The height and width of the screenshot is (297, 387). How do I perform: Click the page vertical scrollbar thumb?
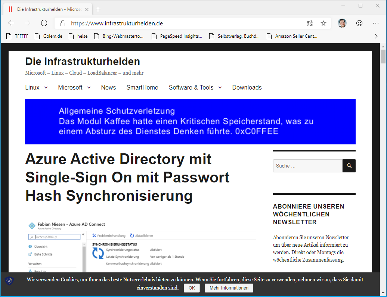point(383,56)
